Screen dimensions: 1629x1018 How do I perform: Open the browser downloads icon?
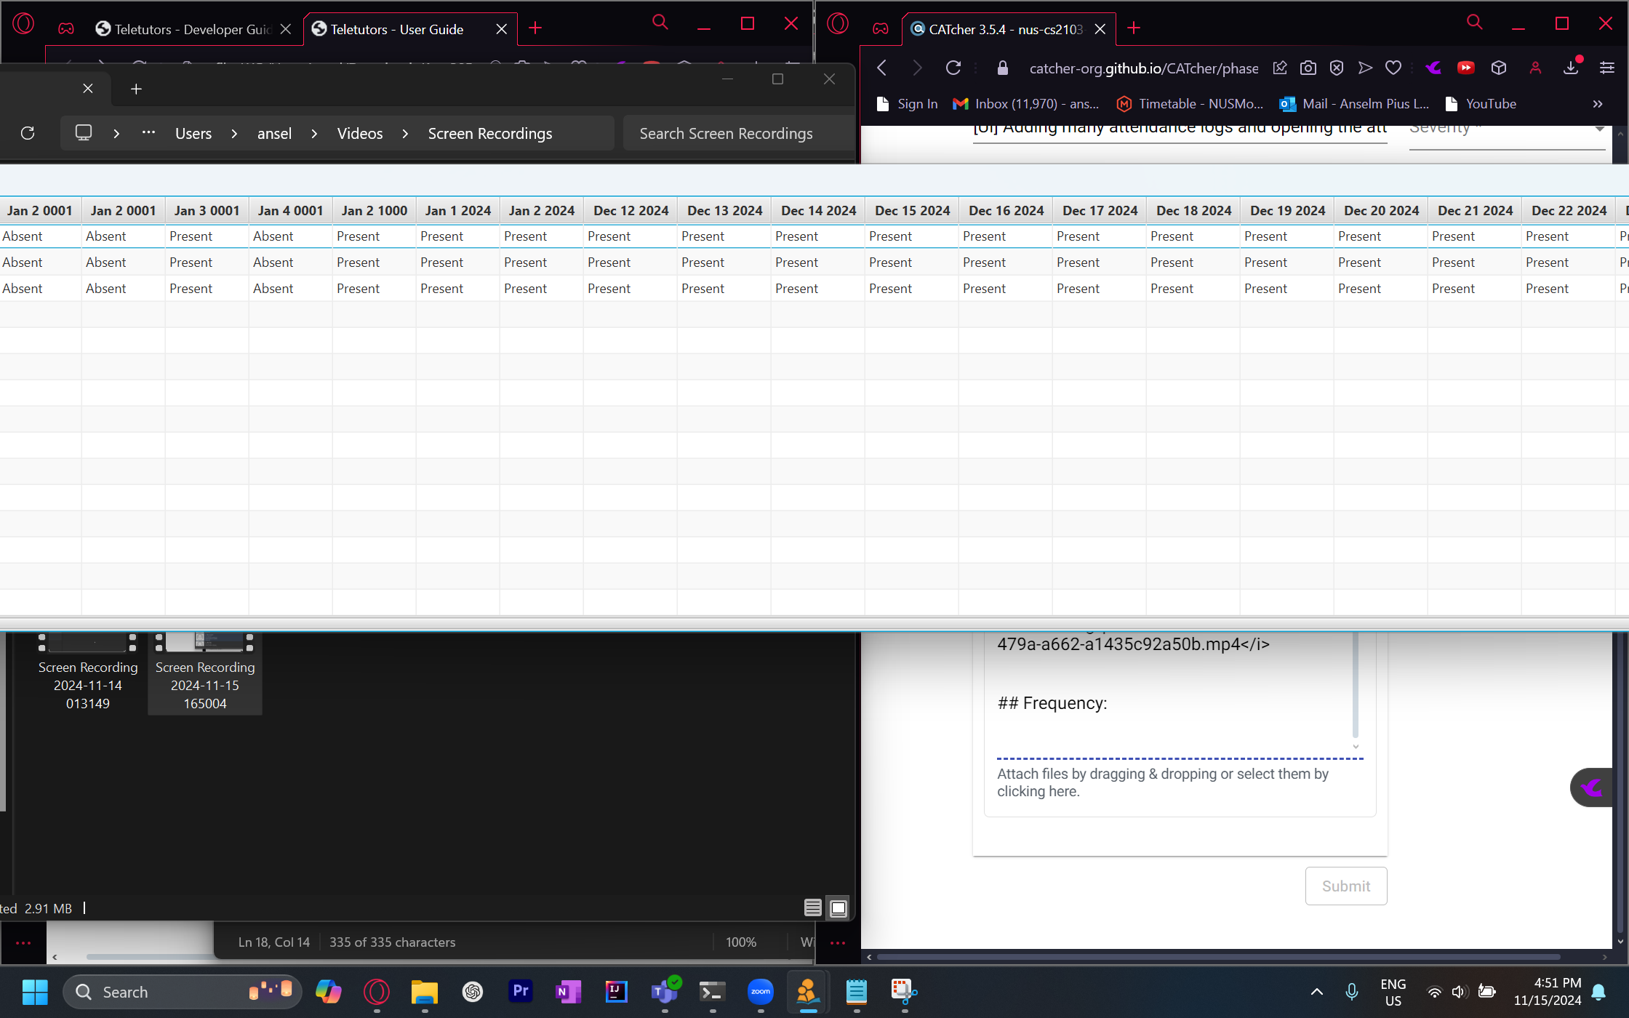1571,68
